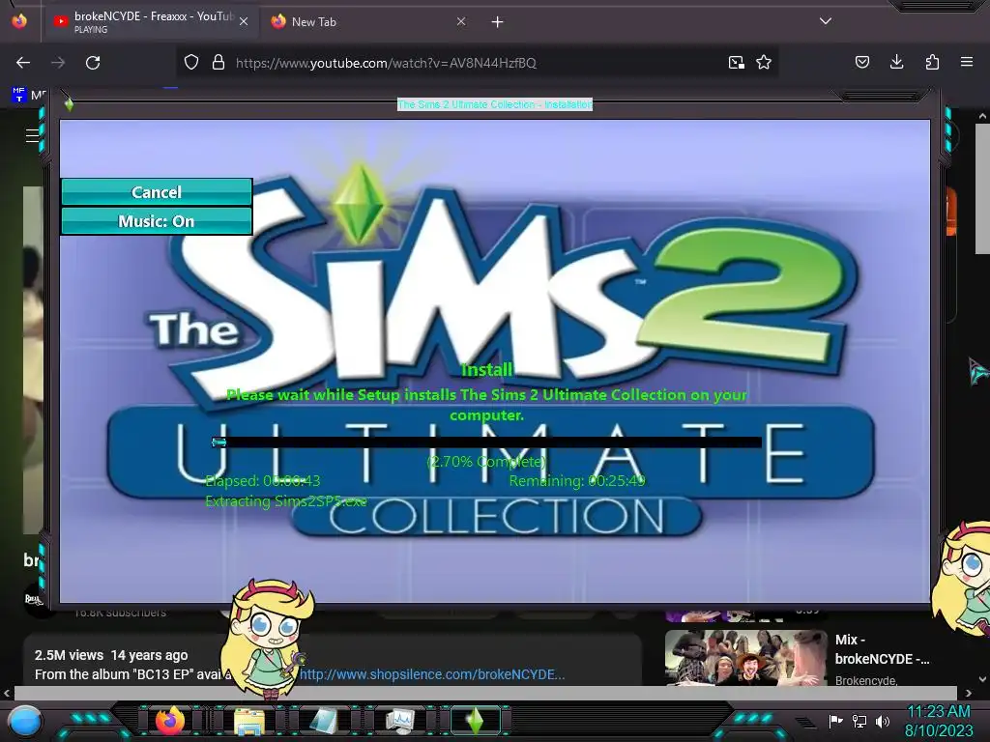Select the Sims 2 installer taskbar icon

(476, 721)
